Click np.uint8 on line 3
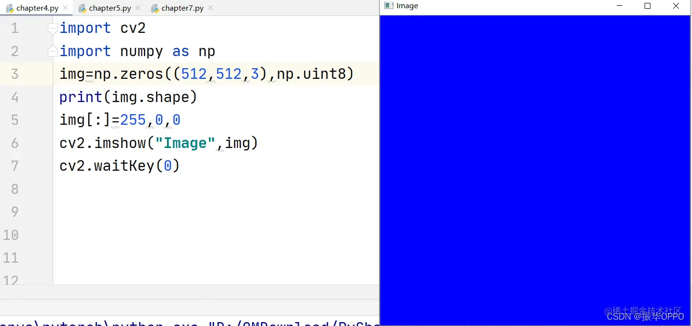Image resolution: width=692 pixels, height=326 pixels. tap(310, 74)
